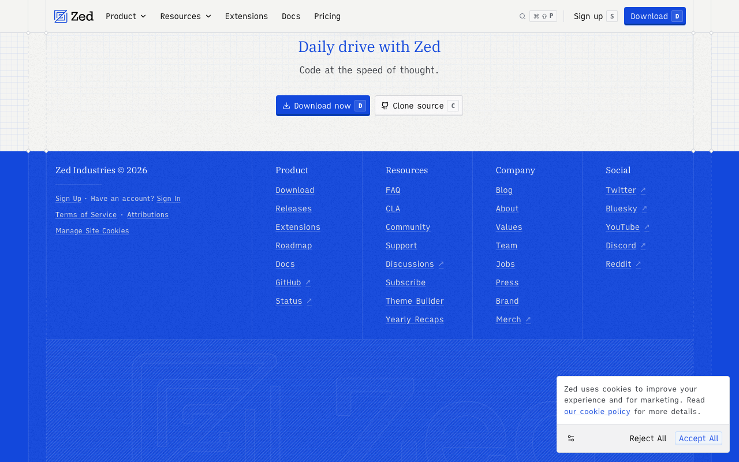Click the external arrow next to YouTube

point(647,227)
